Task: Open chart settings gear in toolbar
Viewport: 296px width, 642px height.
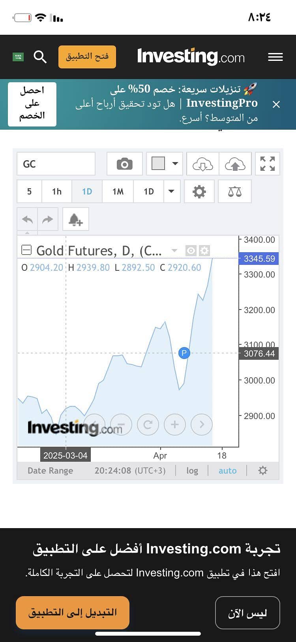Action: coord(199,192)
